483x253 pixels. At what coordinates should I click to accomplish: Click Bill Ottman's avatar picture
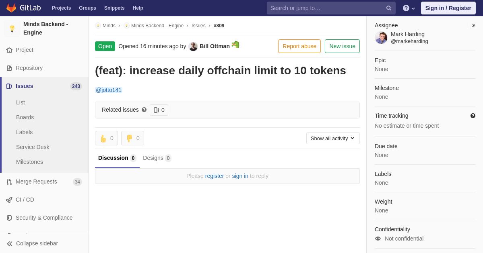[193, 47]
